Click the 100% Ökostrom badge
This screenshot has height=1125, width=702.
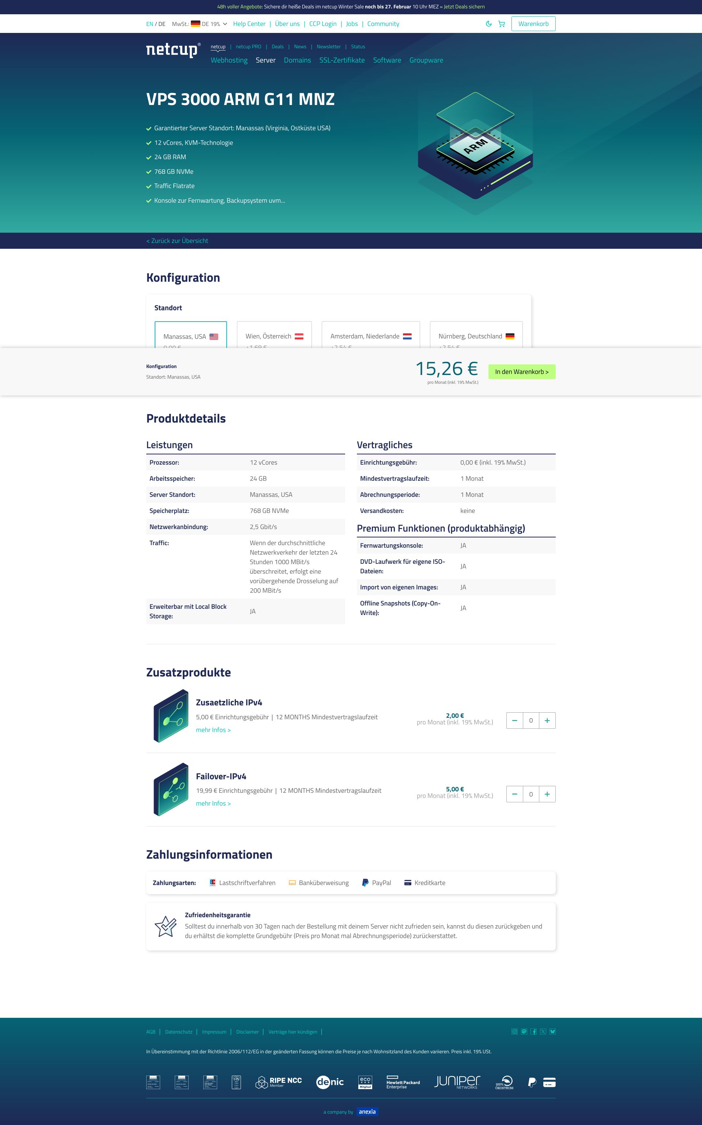[504, 1082]
